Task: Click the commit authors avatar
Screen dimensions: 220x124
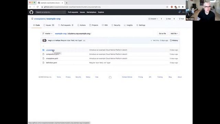Action: pyautogui.click(x=44, y=41)
